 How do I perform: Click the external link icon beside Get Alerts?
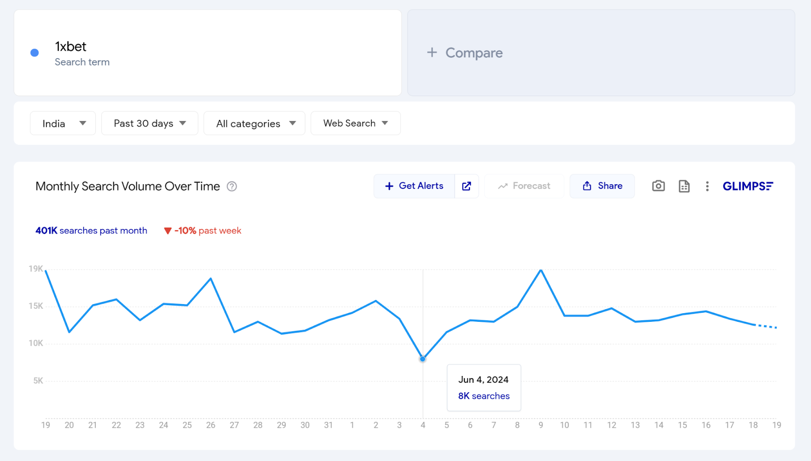466,186
